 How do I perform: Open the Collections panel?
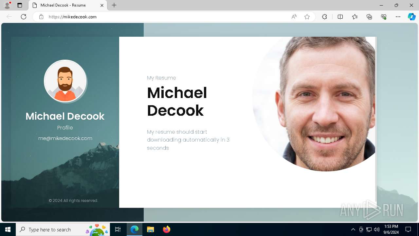[x=369, y=17]
